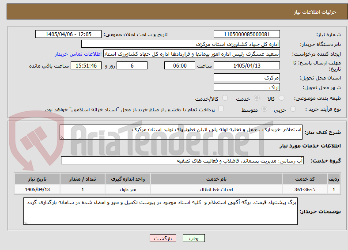Select the کالا/خدمت radio button
The width and height of the screenshot is (348, 250).
tap(225, 98)
